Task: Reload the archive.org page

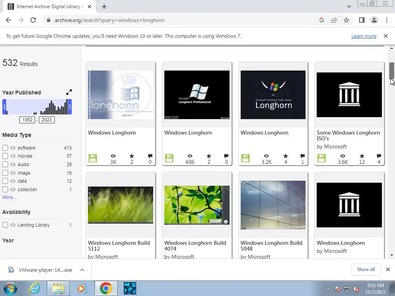Action: tap(33, 20)
